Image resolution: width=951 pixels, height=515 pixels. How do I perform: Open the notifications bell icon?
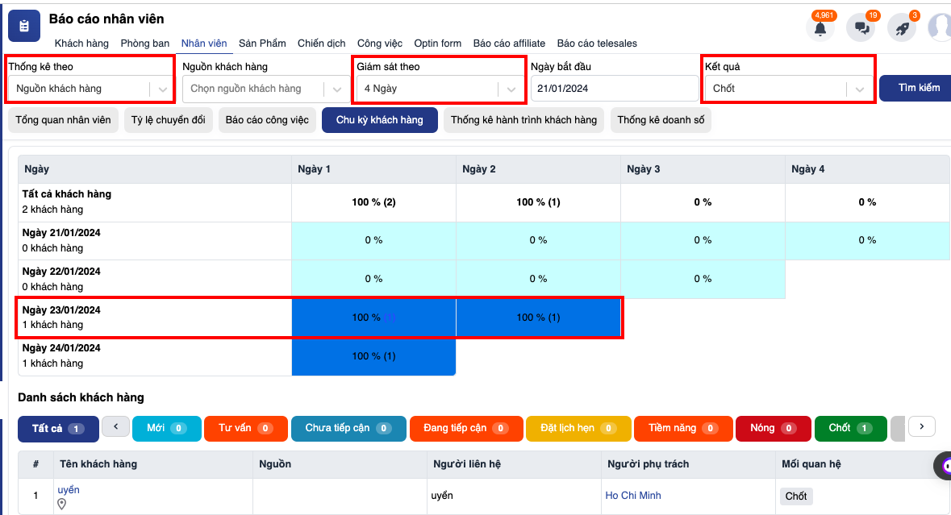820,27
